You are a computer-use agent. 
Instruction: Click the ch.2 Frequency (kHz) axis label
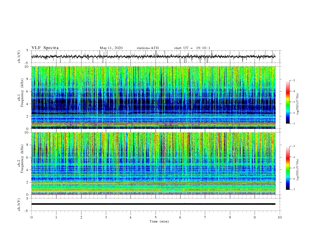click(20, 158)
